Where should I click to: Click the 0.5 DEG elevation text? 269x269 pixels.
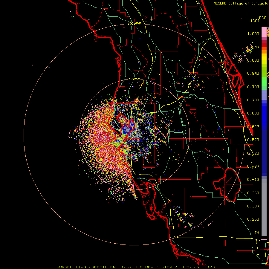pyautogui.click(x=144, y=267)
